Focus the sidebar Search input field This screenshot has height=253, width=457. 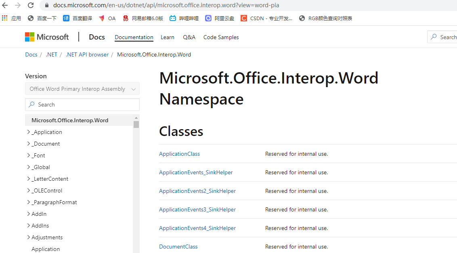pyautogui.click(x=82, y=105)
